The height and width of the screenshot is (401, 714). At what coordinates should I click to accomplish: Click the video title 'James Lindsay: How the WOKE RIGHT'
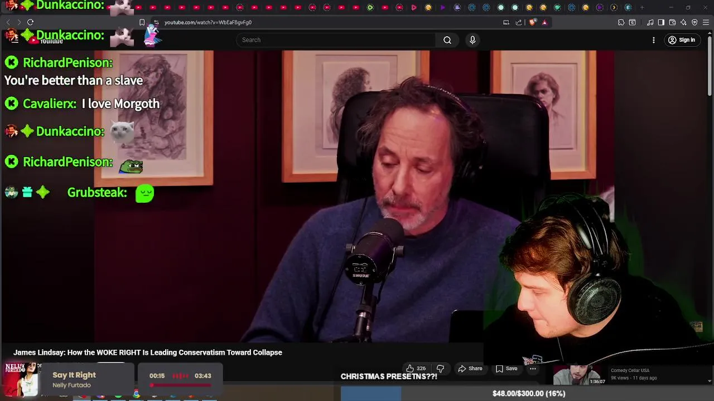(148, 353)
